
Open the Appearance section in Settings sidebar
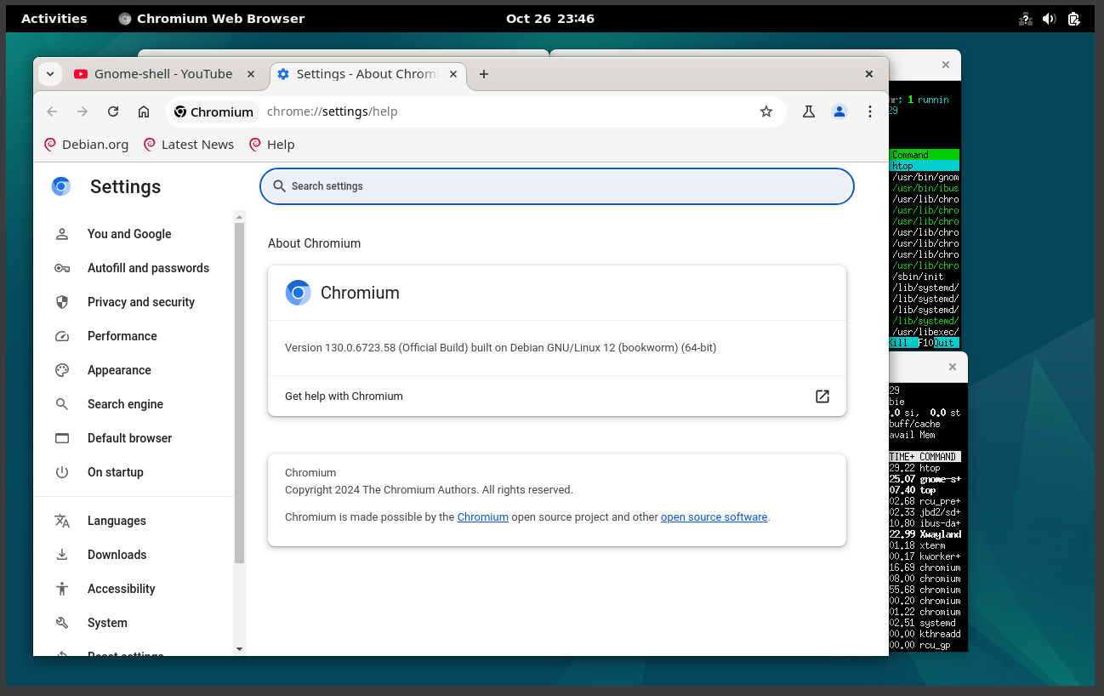pyautogui.click(x=118, y=369)
